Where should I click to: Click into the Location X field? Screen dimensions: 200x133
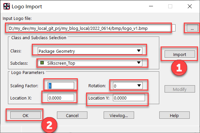pos(61,98)
